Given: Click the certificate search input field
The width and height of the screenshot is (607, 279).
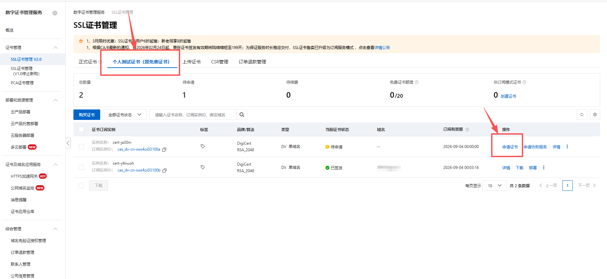Looking at the screenshot, I should coord(193,115).
